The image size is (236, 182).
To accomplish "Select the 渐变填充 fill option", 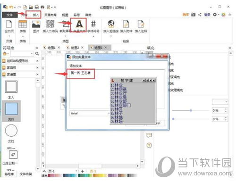I will pyautogui.click(x=175, y=77).
